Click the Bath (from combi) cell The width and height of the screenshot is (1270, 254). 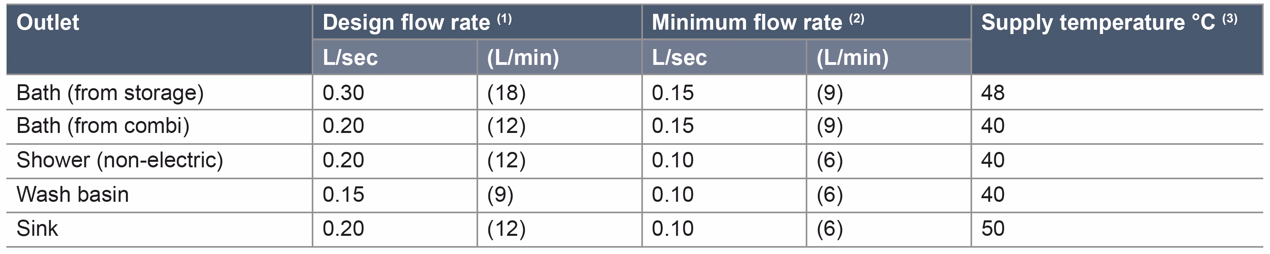103,126
